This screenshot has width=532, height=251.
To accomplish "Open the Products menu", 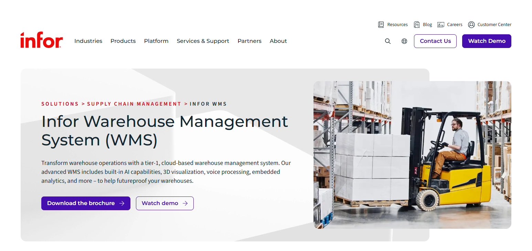I will (x=123, y=41).
